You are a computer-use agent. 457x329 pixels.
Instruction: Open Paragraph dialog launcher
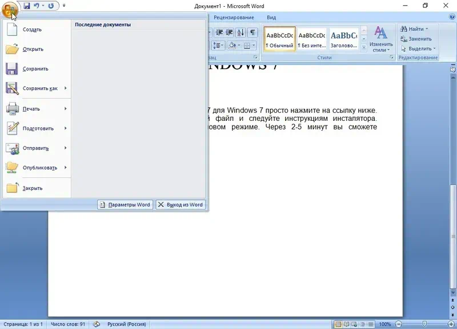coord(255,58)
